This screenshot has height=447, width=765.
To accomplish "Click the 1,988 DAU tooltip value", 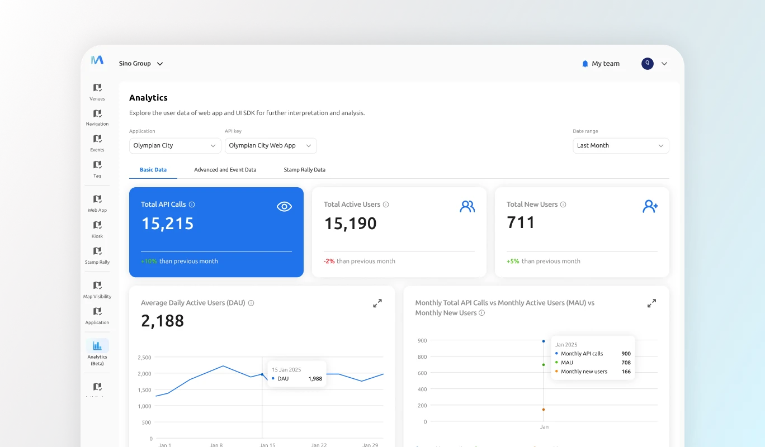I will point(315,378).
